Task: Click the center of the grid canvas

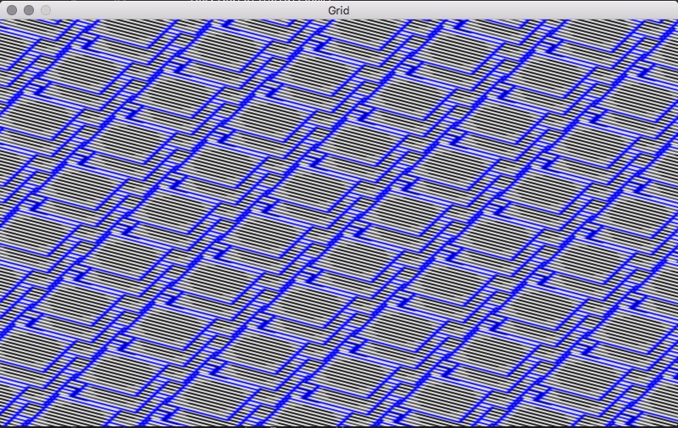Action: (339, 224)
